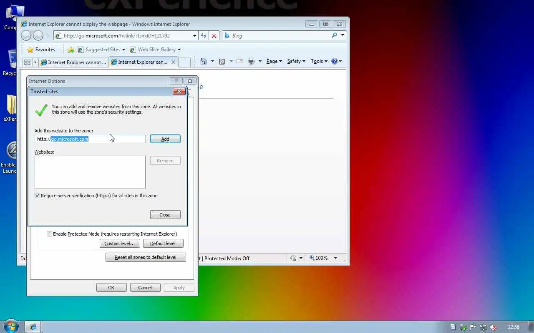Image resolution: width=534 pixels, height=333 pixels.
Task: Expand the tab list dropdown arrow
Action: (35, 62)
